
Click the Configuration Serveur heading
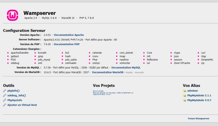(24, 31)
